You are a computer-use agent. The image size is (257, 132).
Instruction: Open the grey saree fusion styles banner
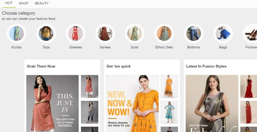tap(212, 103)
